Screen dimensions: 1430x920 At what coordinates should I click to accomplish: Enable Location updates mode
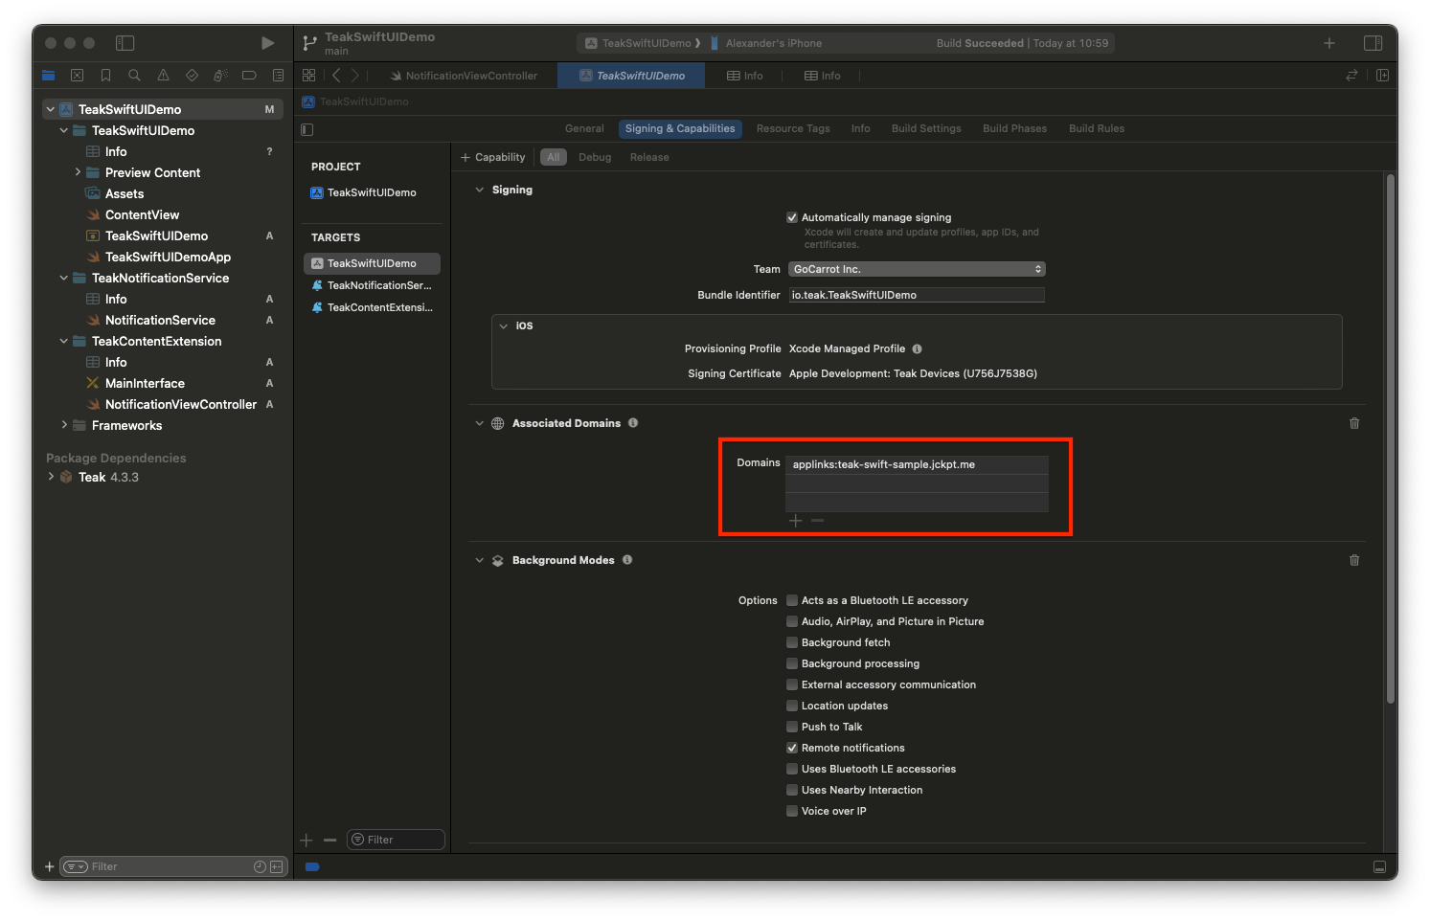(x=792, y=706)
